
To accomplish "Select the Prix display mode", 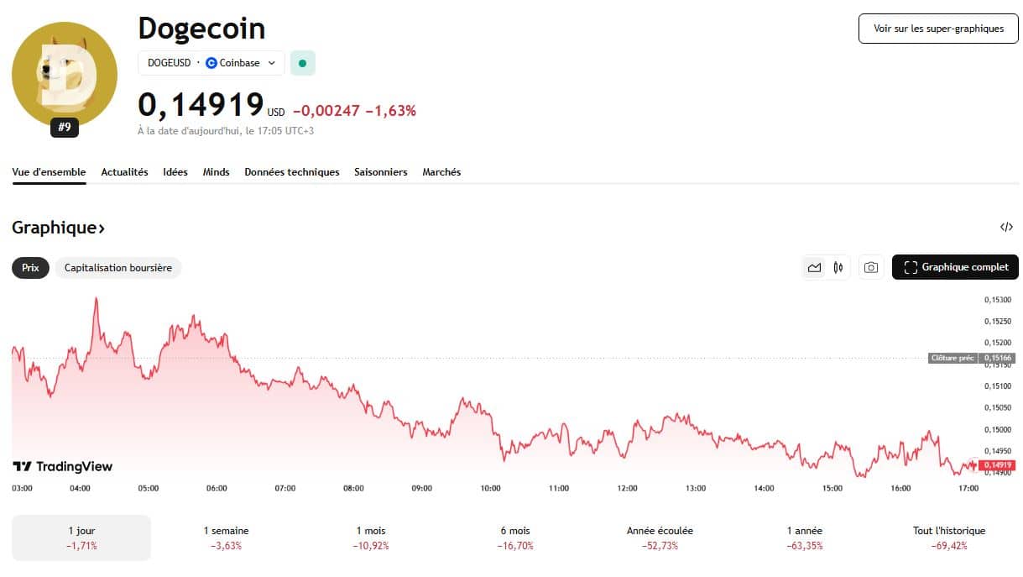I will coord(29,267).
